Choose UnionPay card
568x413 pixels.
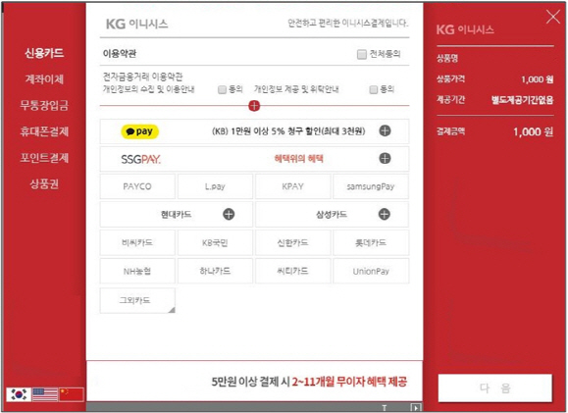click(371, 271)
